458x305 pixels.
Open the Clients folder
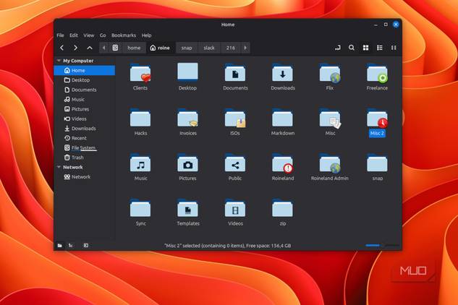click(x=140, y=77)
